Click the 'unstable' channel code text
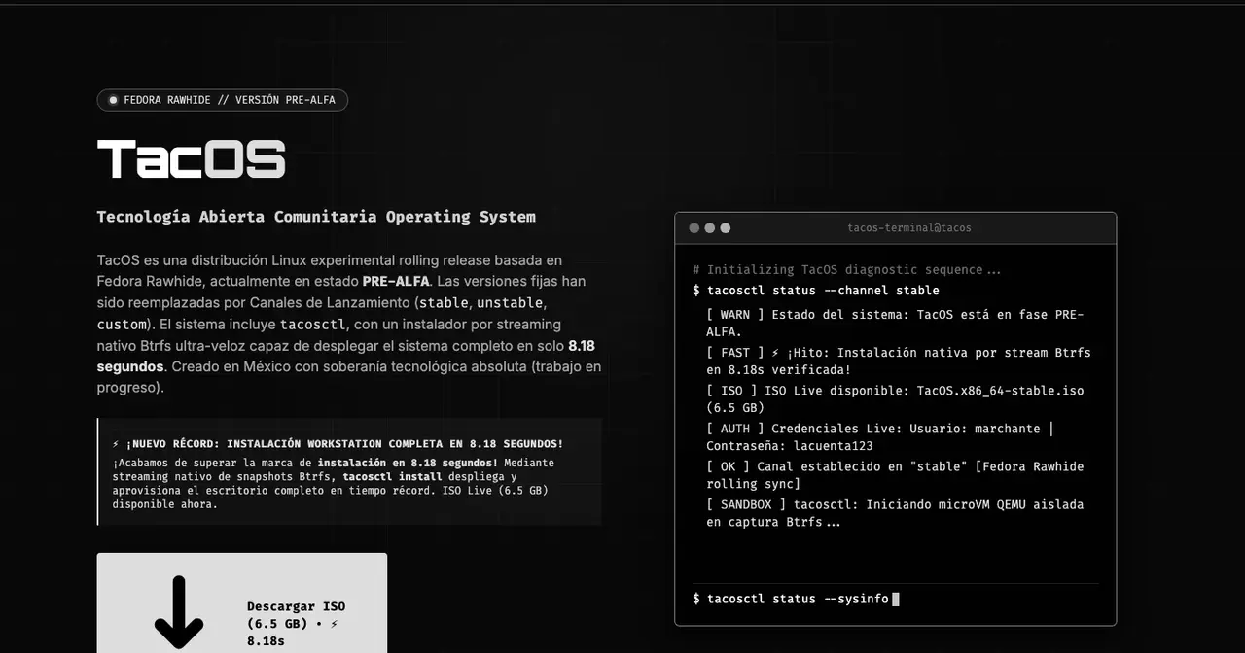 [x=510, y=303]
